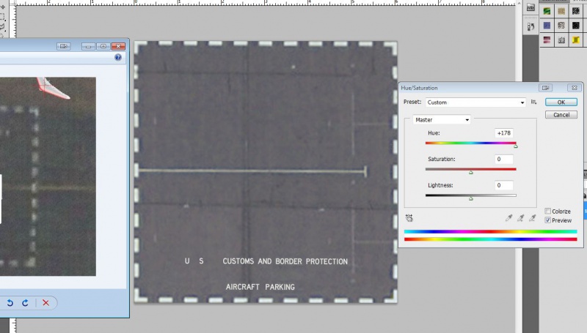Close the left window

tap(118, 46)
